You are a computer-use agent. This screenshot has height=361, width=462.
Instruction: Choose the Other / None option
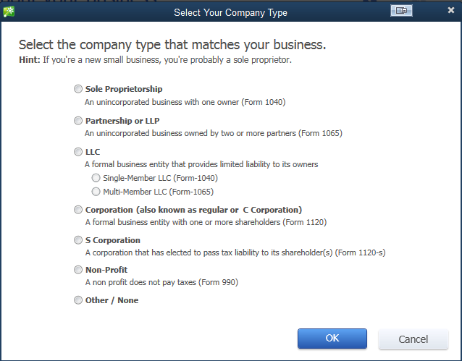pos(78,300)
